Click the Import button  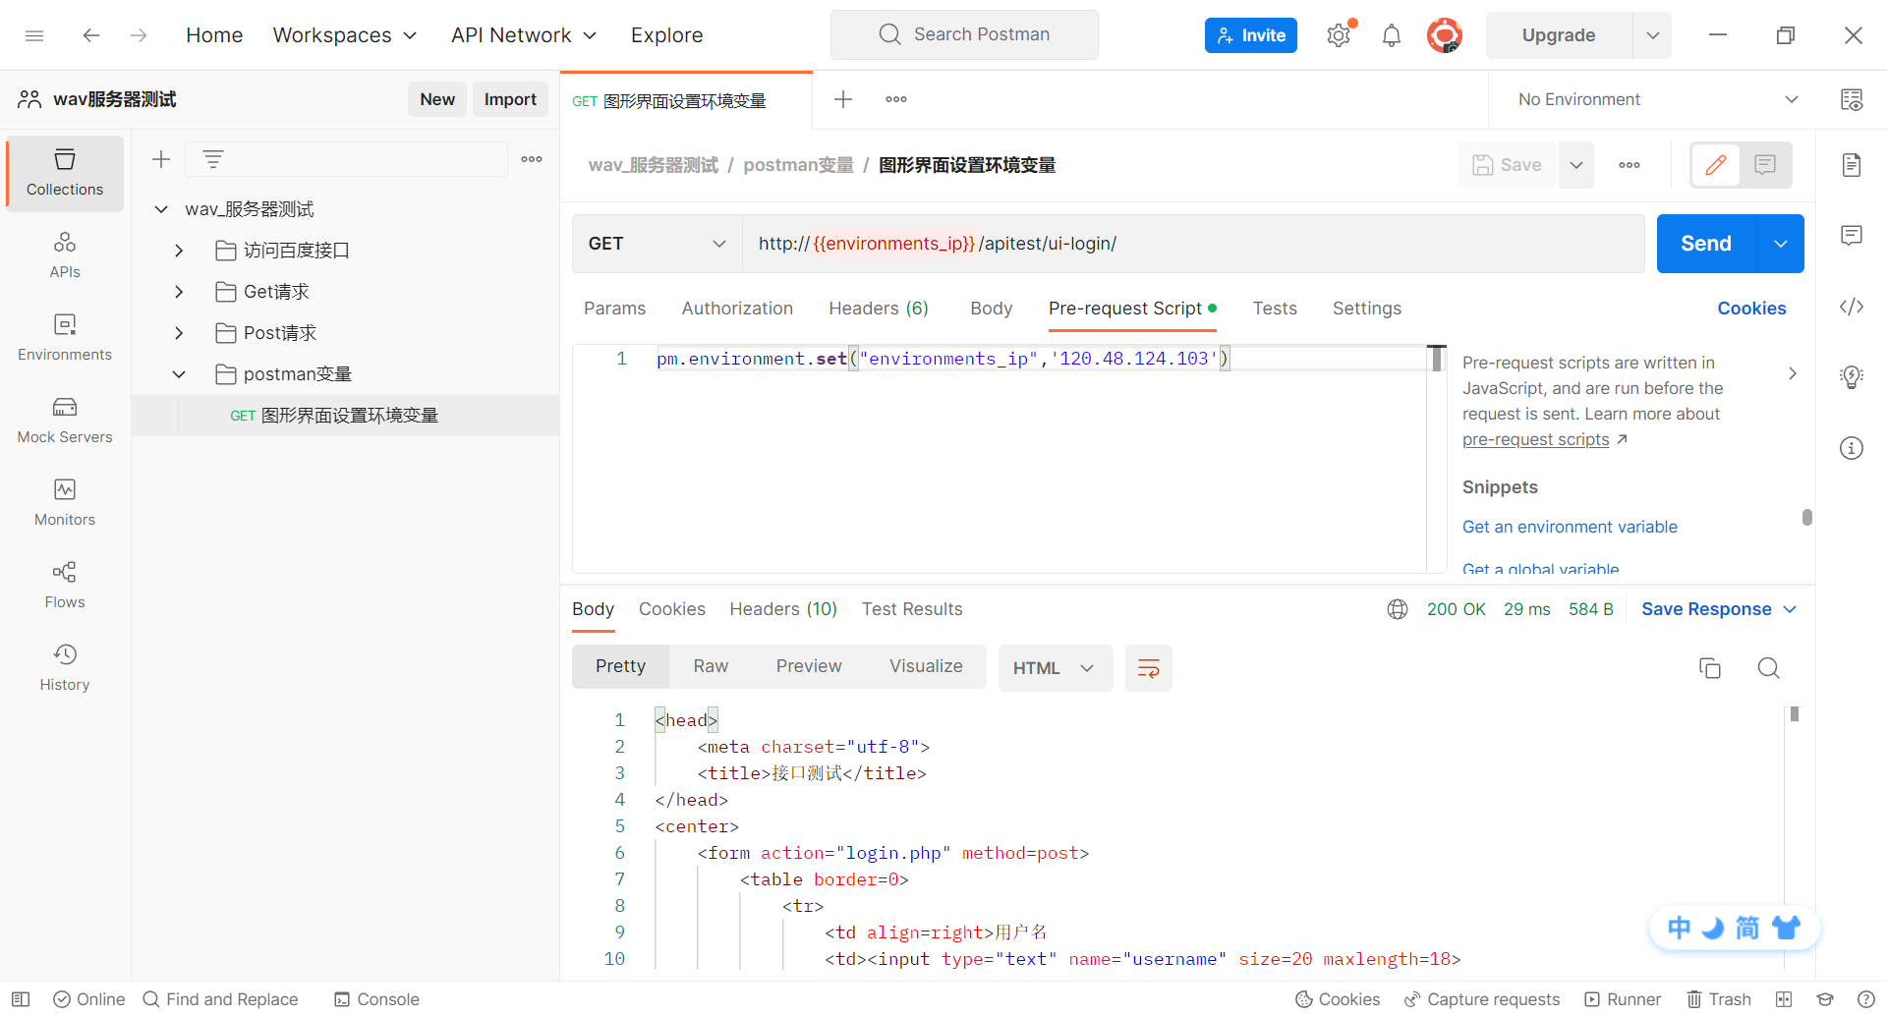[x=510, y=99]
